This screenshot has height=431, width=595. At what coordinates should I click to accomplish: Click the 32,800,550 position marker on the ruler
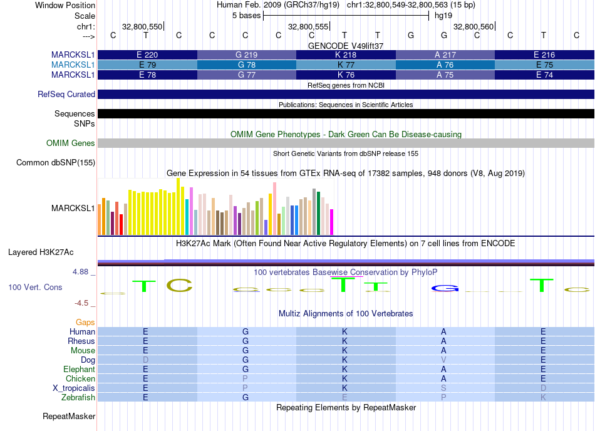(x=143, y=26)
